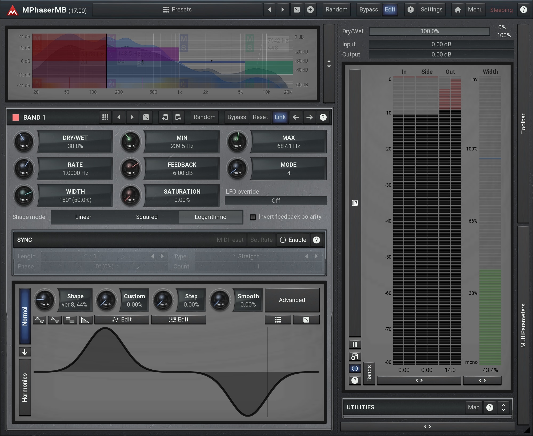Image resolution: width=533 pixels, height=436 pixels.
Task: Toggle the Band 1 Link button
Action: [x=280, y=117]
